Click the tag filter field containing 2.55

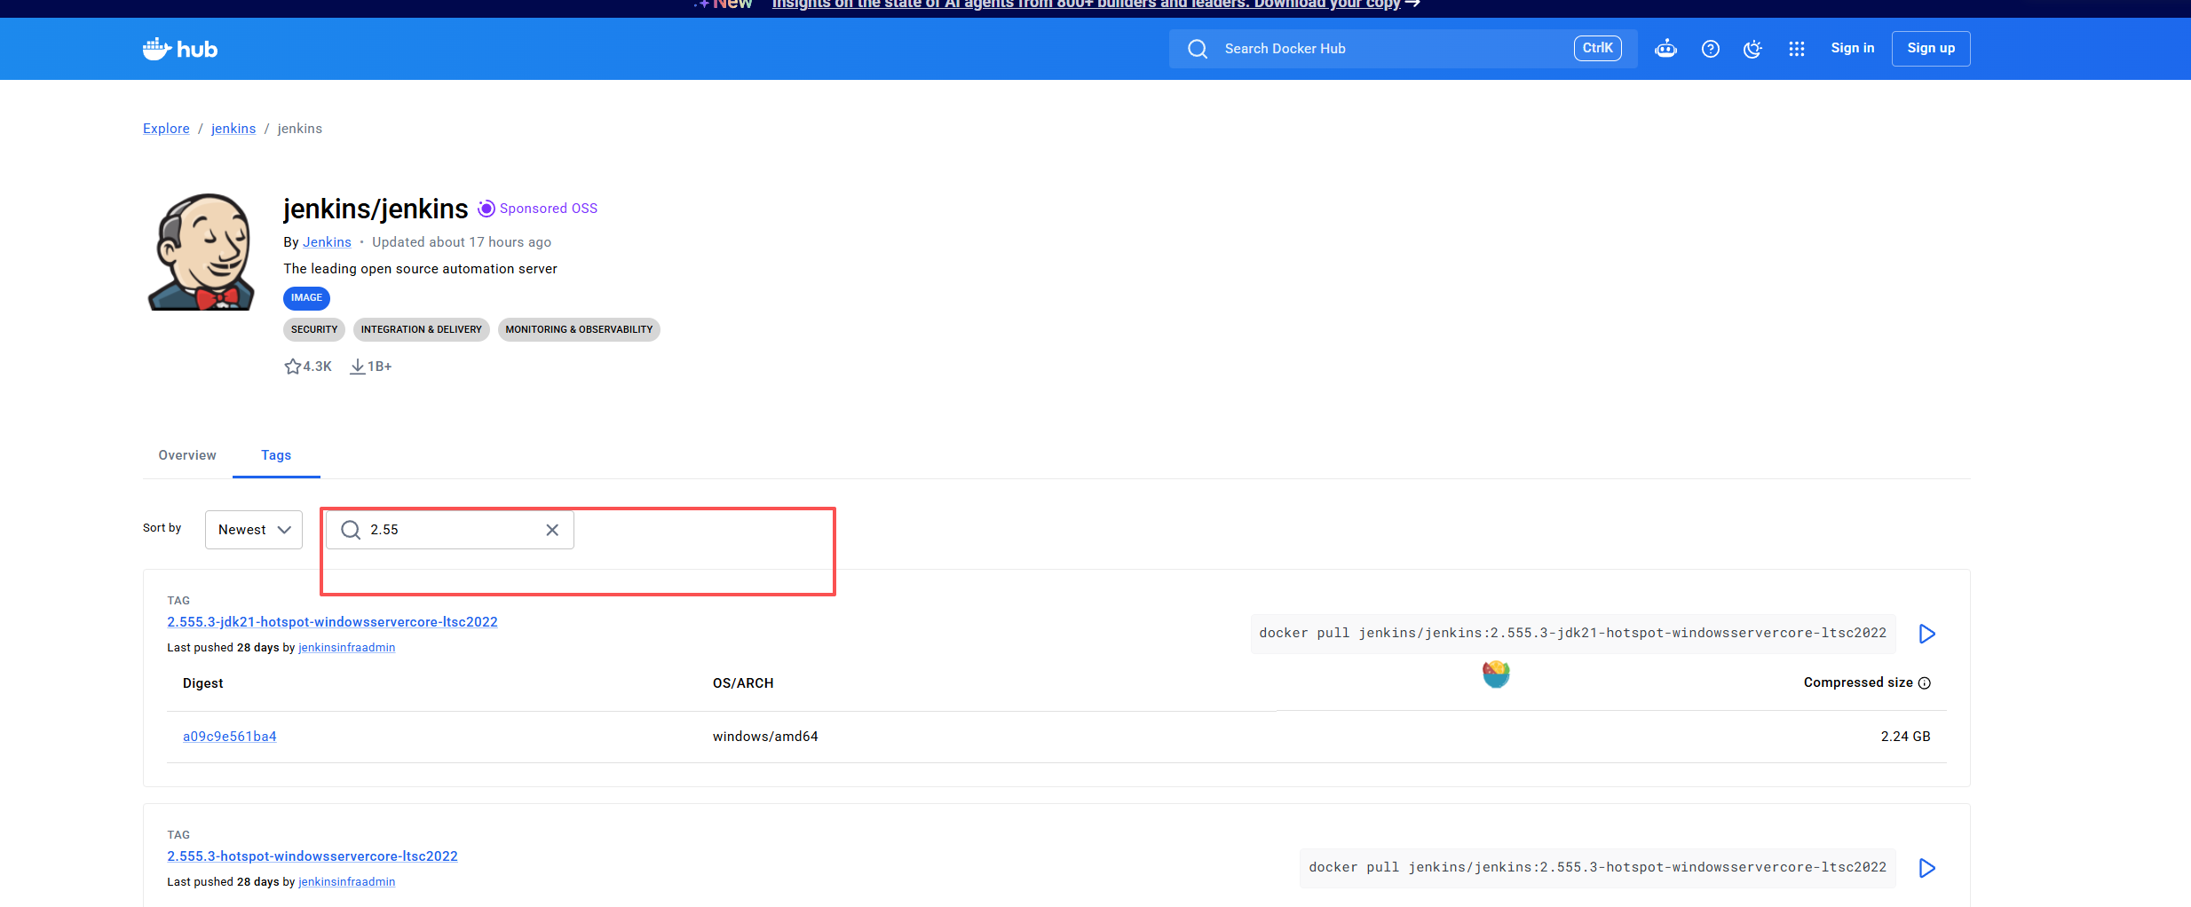(450, 530)
